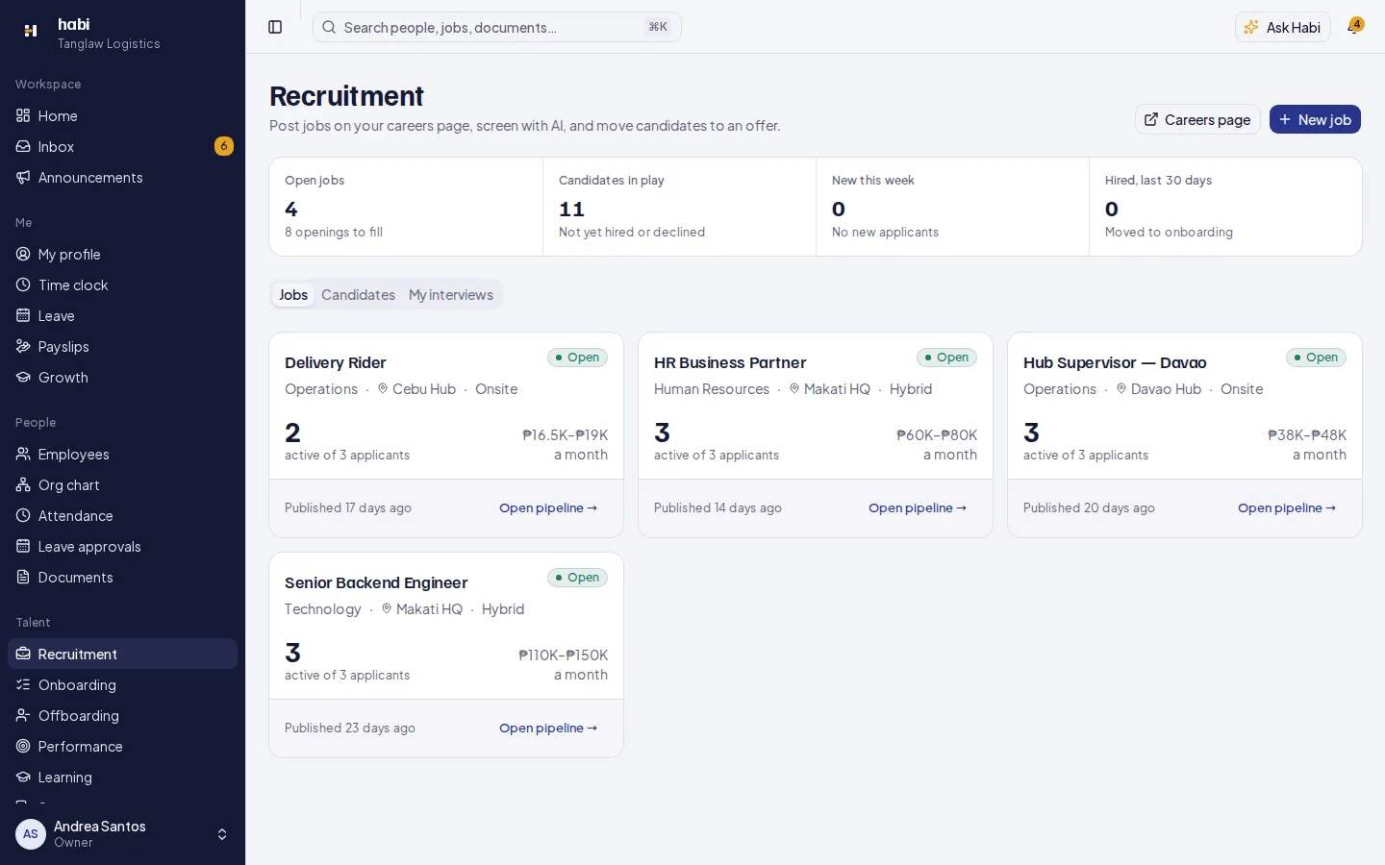Go to Attendance page

[122, 515]
